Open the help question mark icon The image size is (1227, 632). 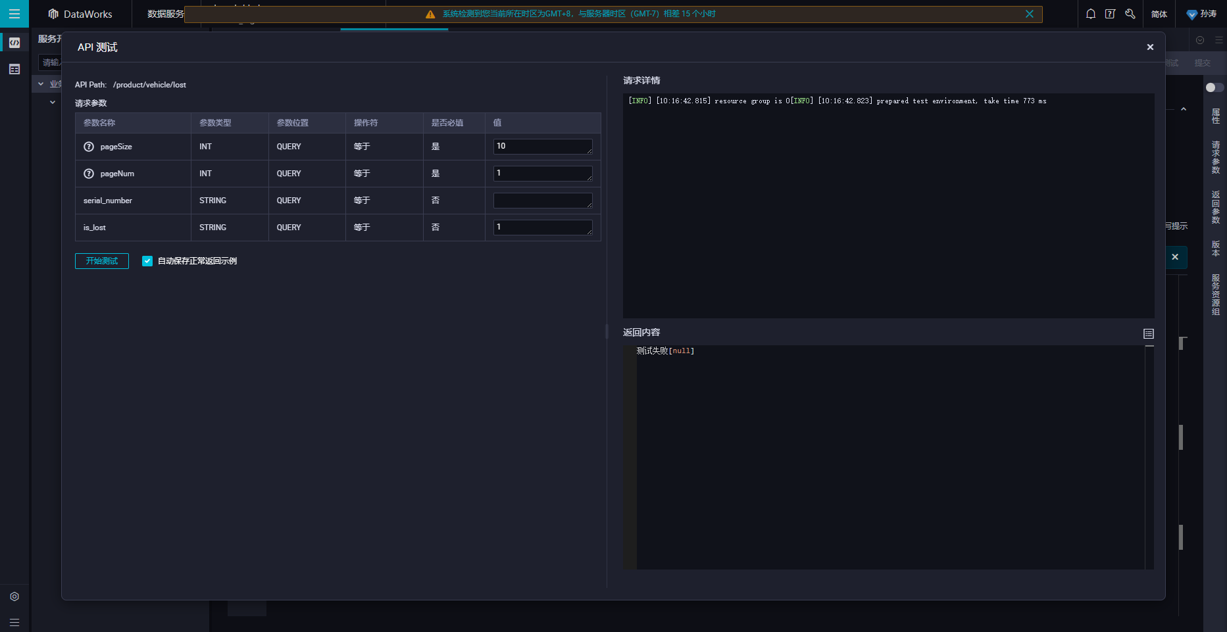click(1111, 14)
